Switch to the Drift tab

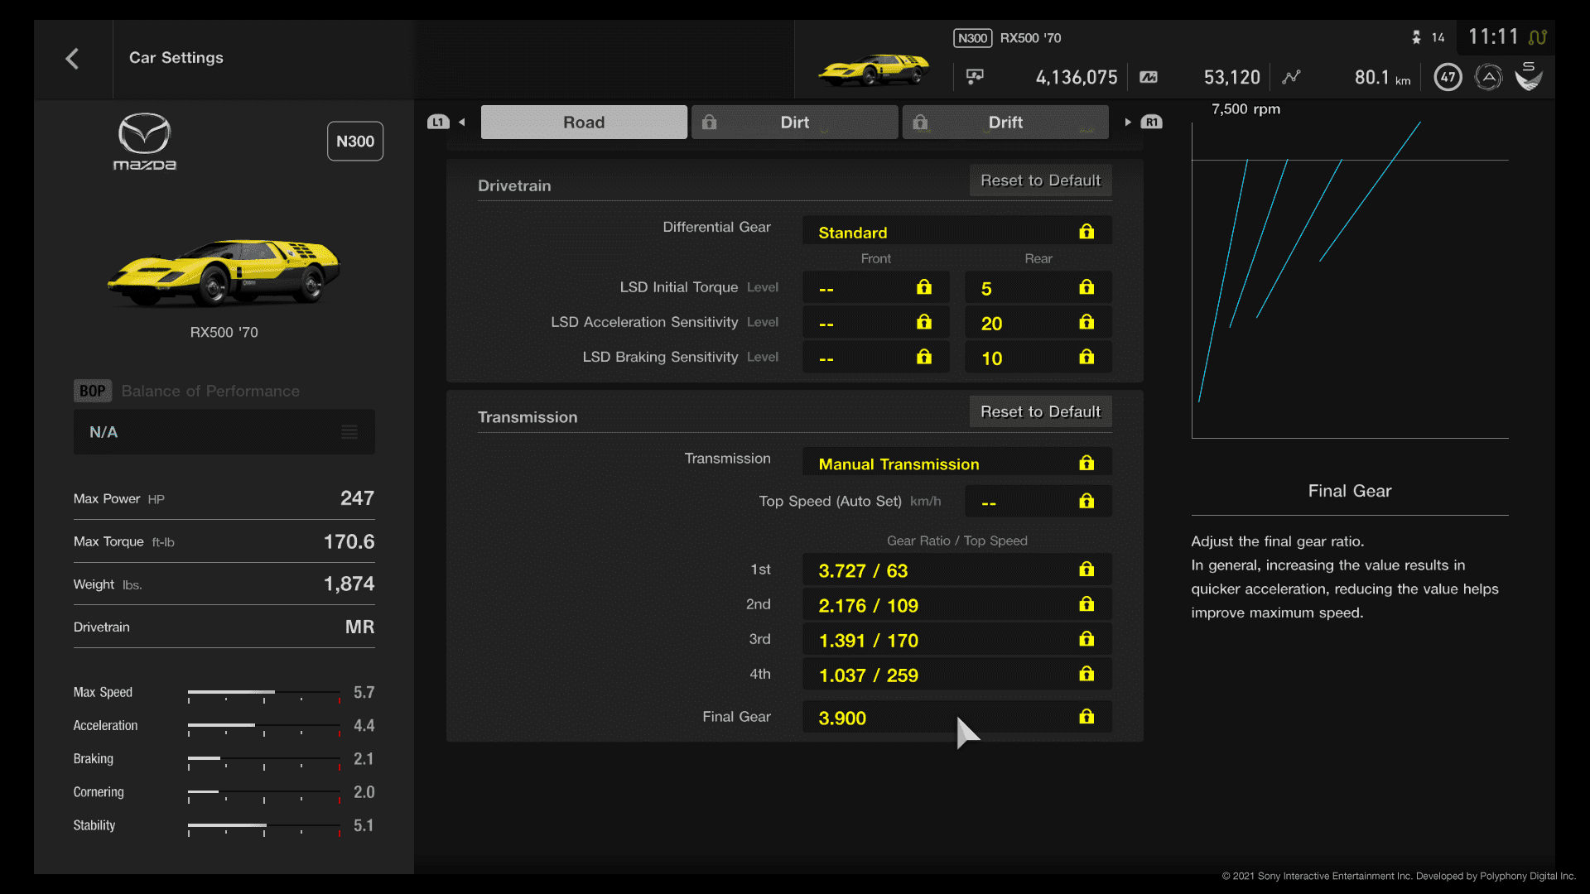click(x=1005, y=123)
